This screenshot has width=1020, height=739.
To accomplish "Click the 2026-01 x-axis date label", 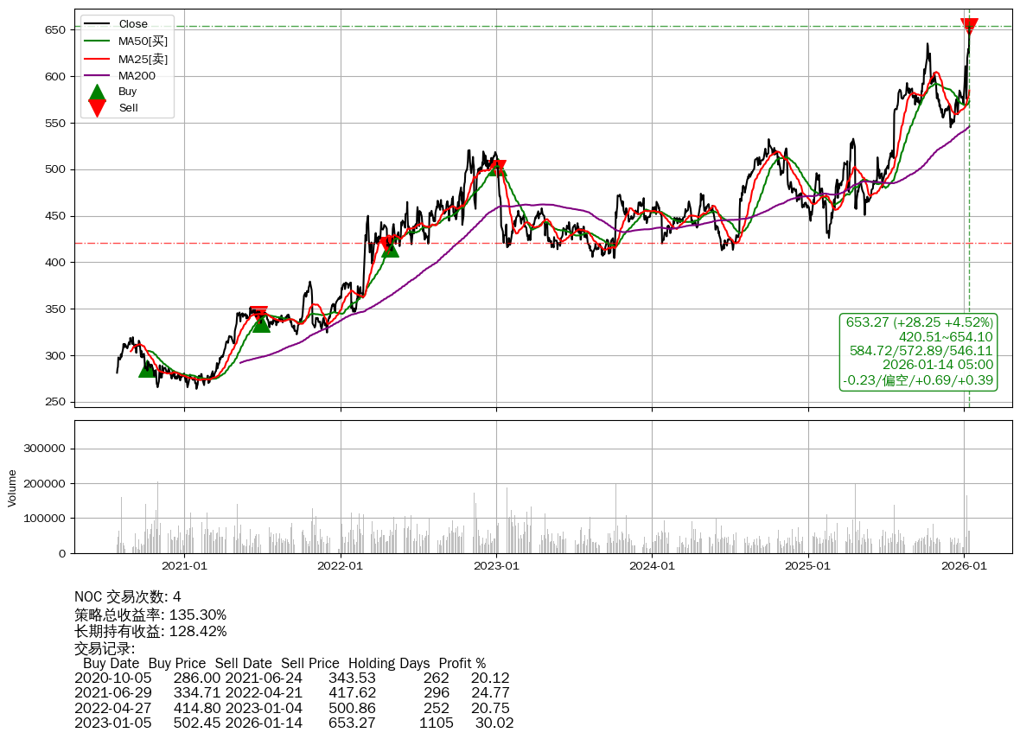I will click(x=964, y=566).
